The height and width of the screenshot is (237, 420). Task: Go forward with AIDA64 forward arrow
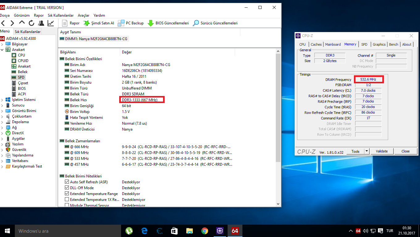point(12,23)
